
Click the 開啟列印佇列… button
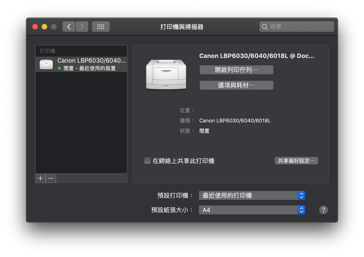(x=236, y=70)
